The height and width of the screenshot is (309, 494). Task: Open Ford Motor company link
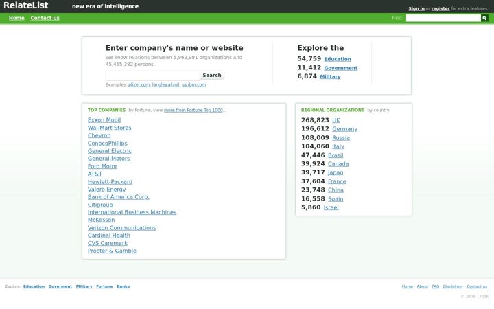(x=102, y=166)
